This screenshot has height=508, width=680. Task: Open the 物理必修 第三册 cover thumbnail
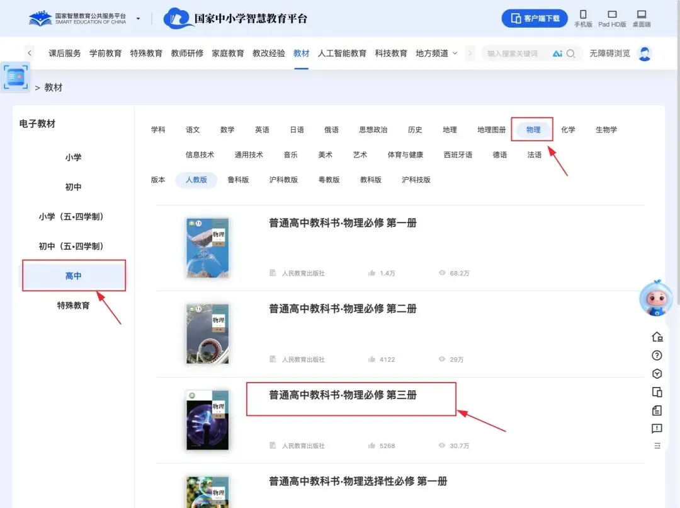pyautogui.click(x=207, y=420)
